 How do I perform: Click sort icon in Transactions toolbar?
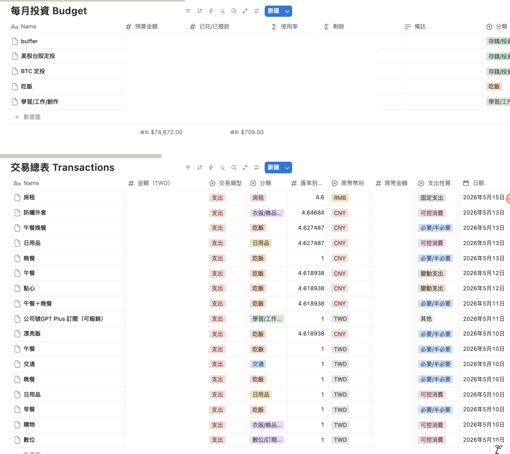tap(200, 168)
